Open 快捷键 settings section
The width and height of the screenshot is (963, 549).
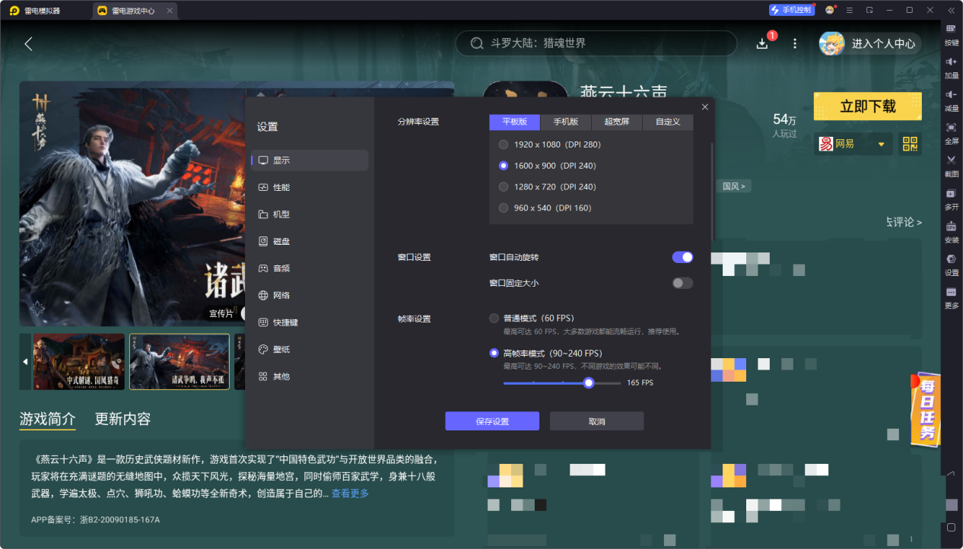310,322
